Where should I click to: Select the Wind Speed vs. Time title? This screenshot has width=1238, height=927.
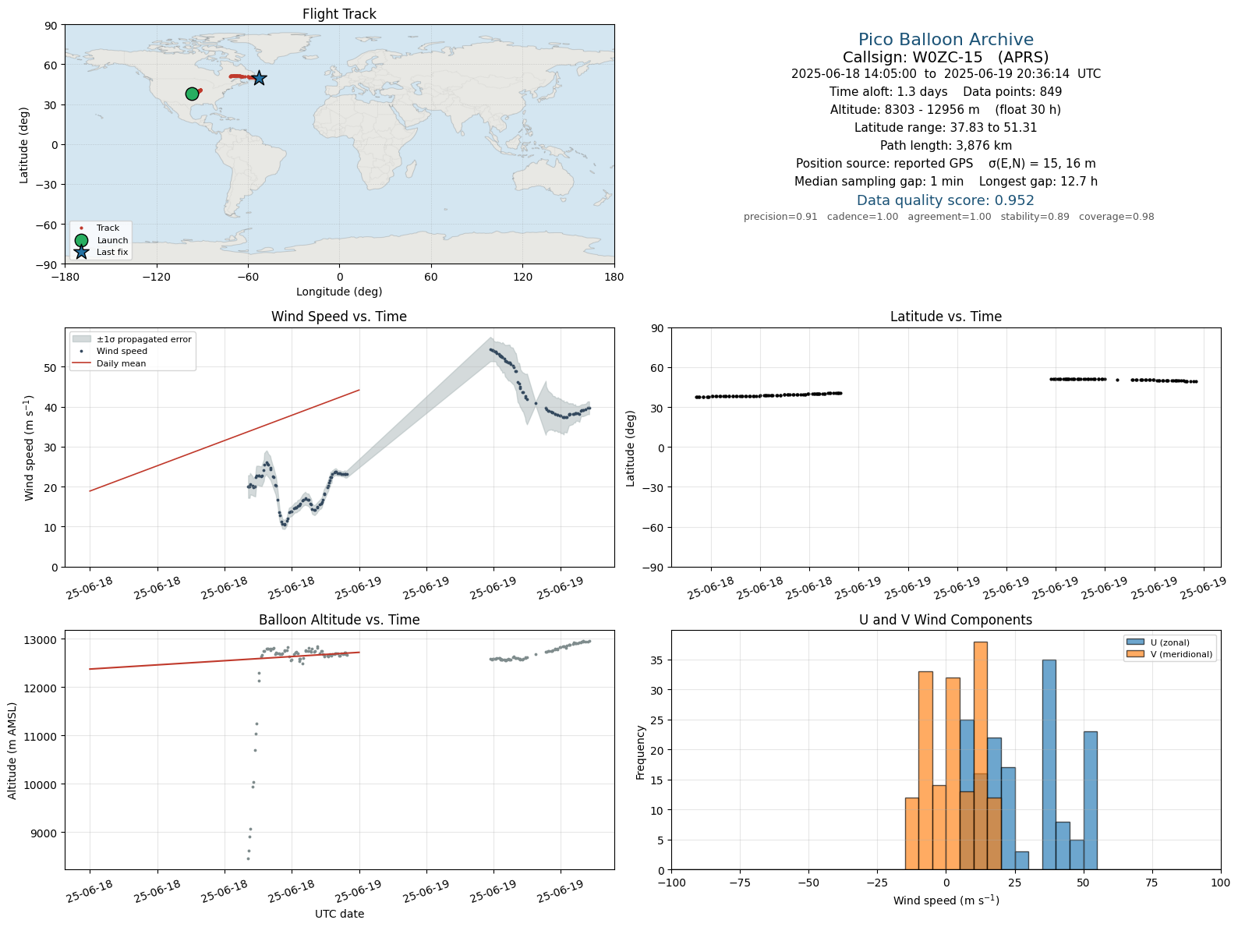(339, 317)
